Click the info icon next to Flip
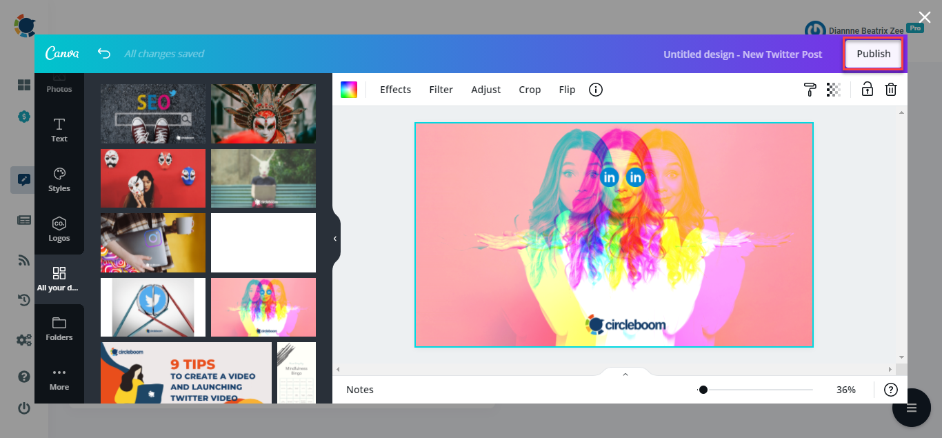 click(595, 90)
